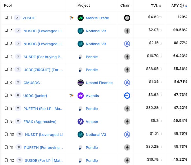Open external link arrow for USDC (junior)
This screenshot has width=191, height=165.
click(18, 96)
